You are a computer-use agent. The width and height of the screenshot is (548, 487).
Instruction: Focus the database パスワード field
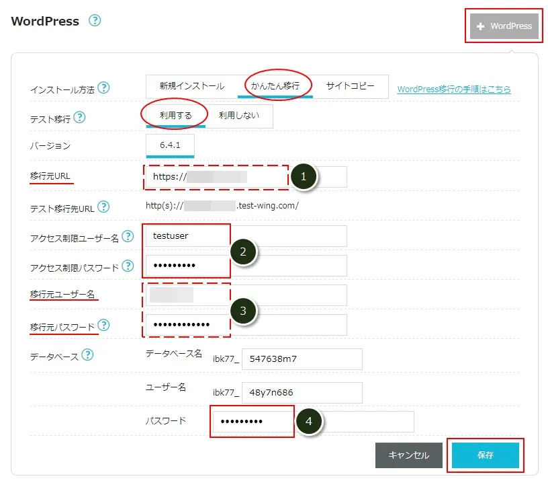(314, 422)
